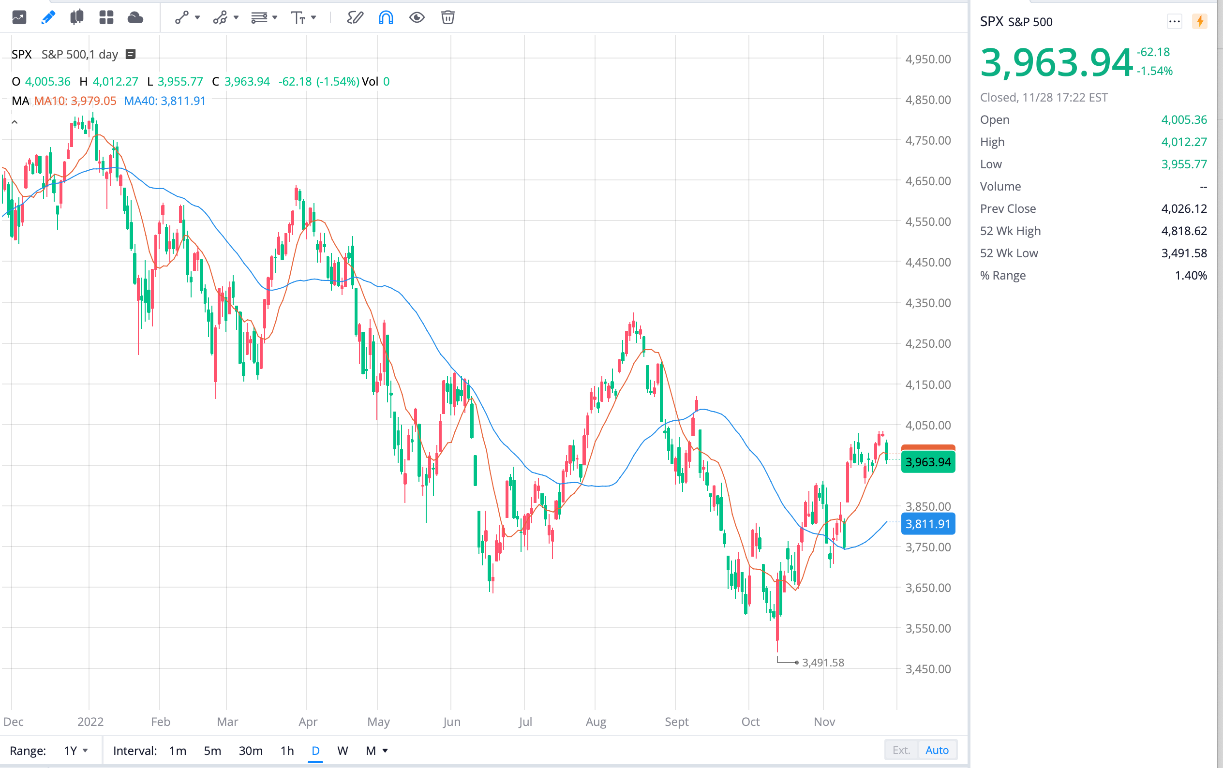Open the grid layout icon
The height and width of the screenshot is (768, 1223).
(x=106, y=18)
